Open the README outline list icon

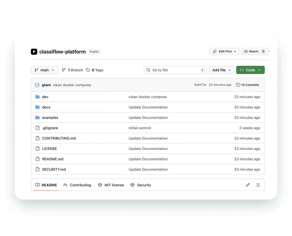point(258,185)
